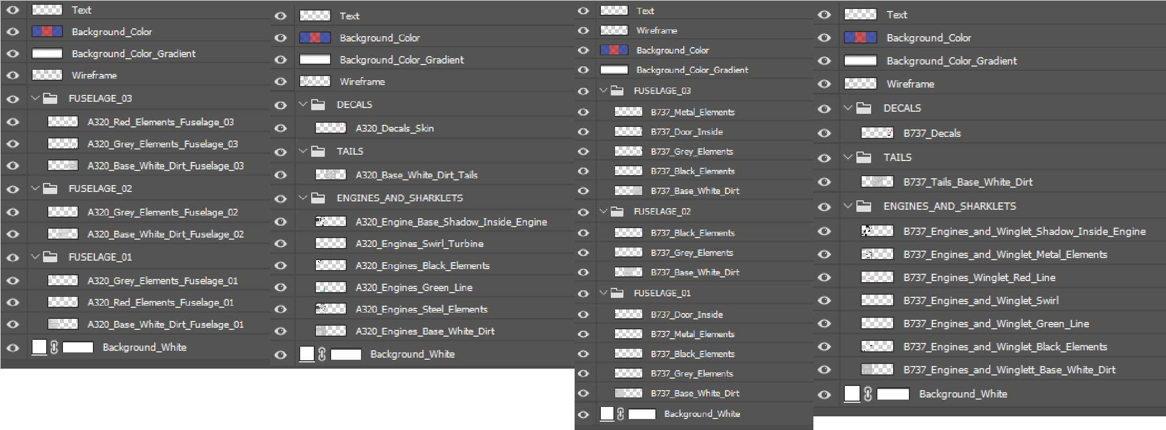
Task: Click the folder icon of A320 FUSELAGE_02 group
Action: click(50, 188)
